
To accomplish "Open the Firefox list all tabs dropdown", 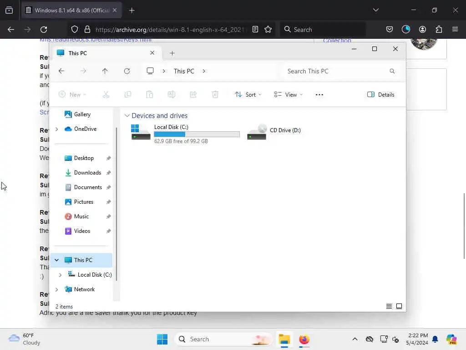I will 375,10.
